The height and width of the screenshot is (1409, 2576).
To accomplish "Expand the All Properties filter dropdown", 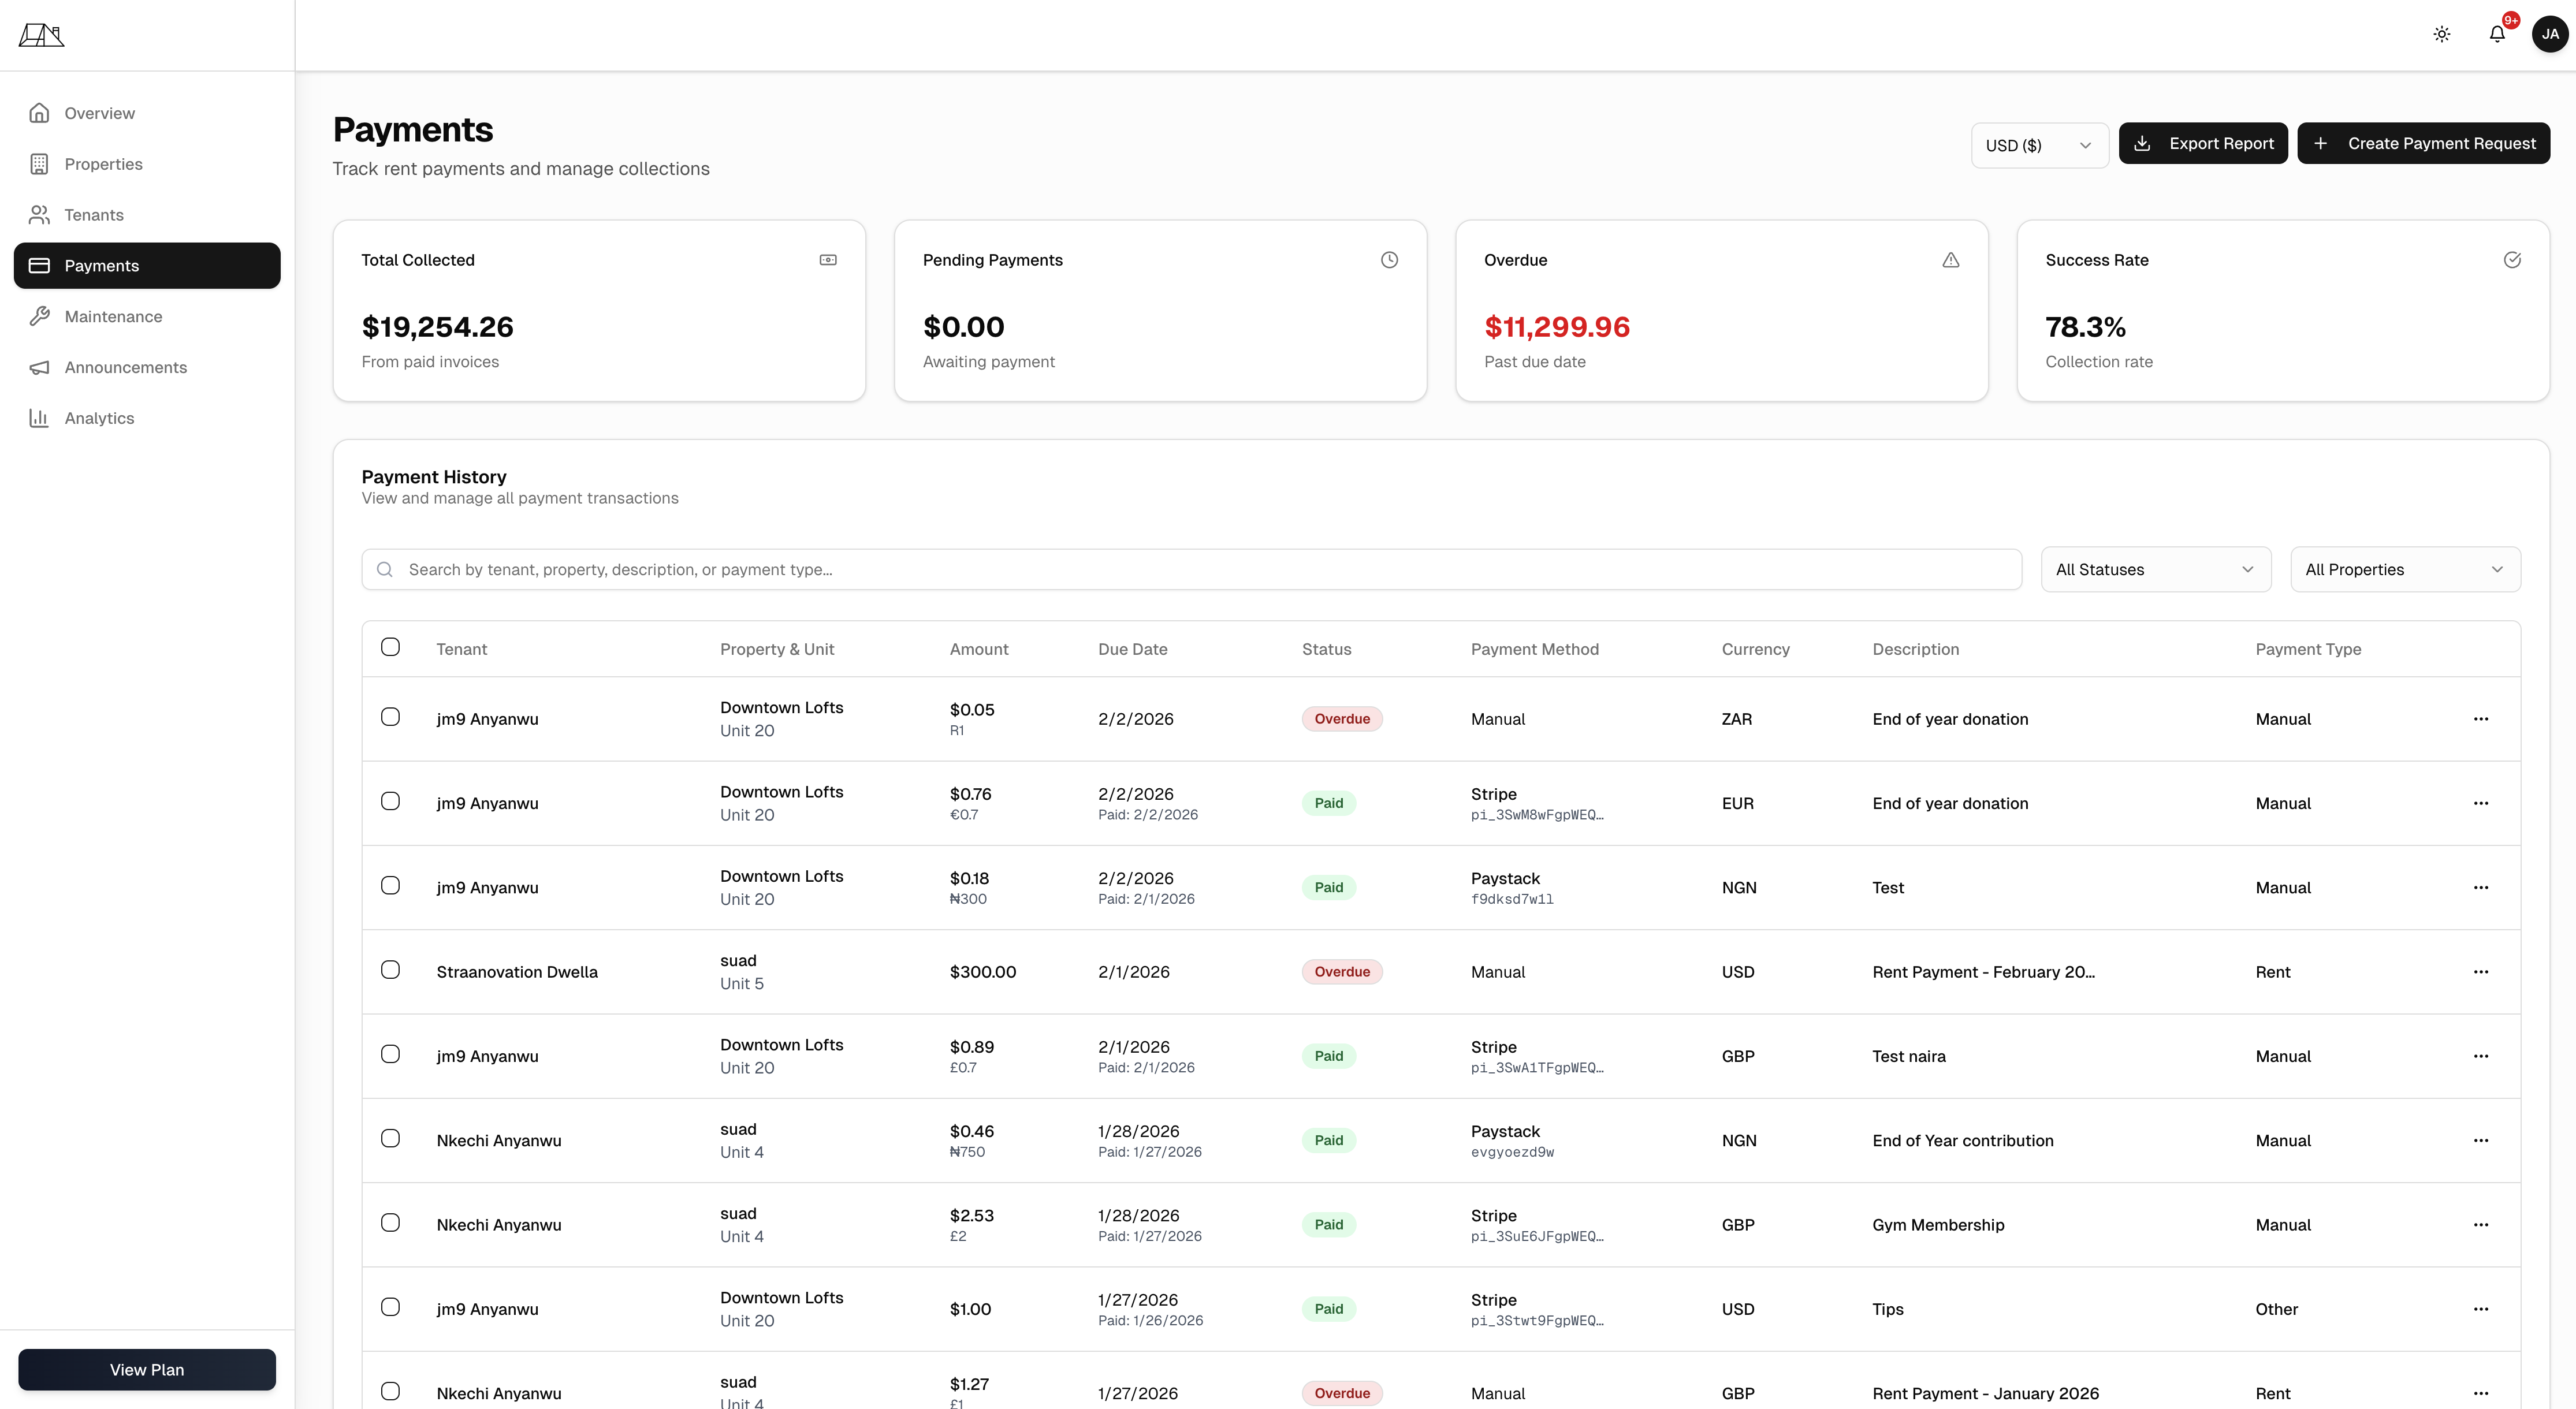I will pos(2404,569).
